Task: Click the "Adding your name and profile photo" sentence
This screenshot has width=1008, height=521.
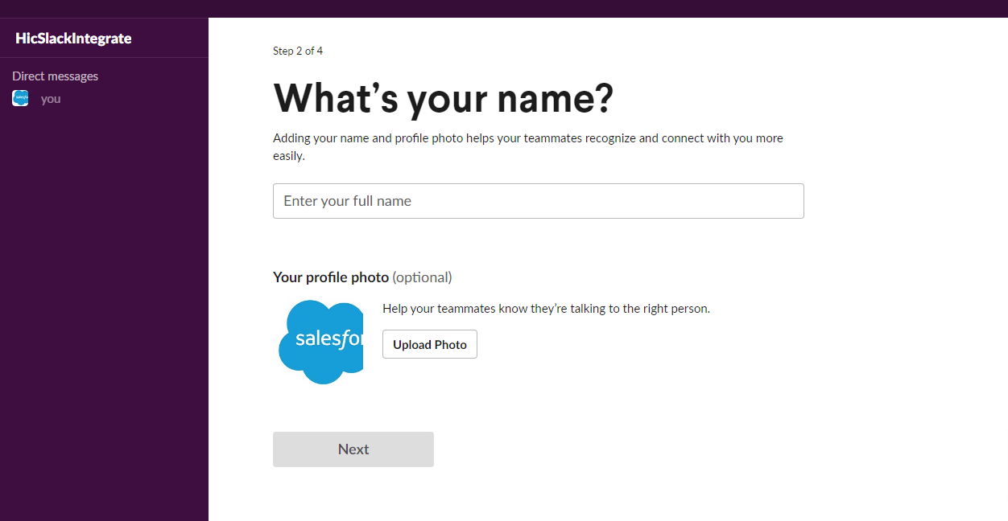Action: 527,138
